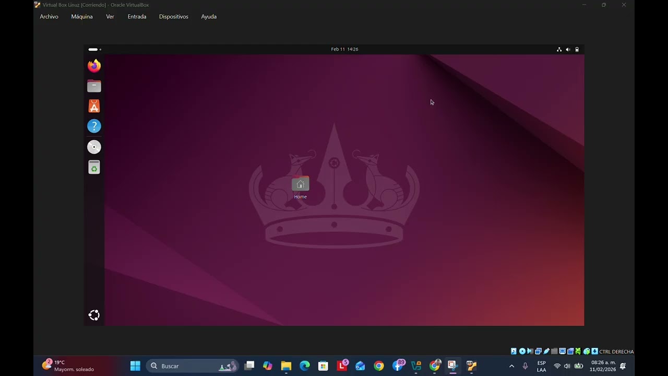Click the VirtualBox mouse integration indicator
This screenshot has width=668, height=376.
(587, 351)
